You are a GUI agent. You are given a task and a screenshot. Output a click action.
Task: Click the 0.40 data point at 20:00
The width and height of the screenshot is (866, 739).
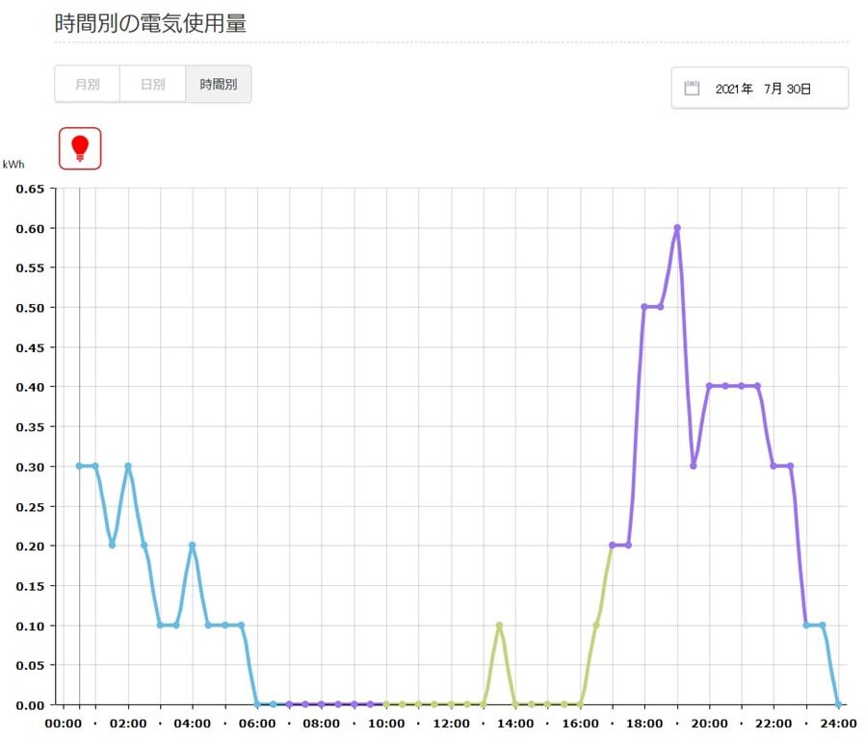(x=709, y=386)
